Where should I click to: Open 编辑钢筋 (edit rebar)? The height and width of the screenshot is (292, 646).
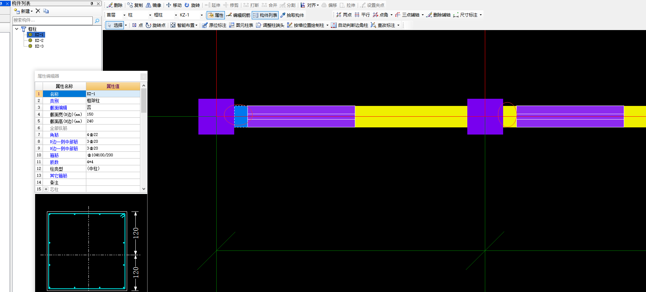pyautogui.click(x=238, y=15)
